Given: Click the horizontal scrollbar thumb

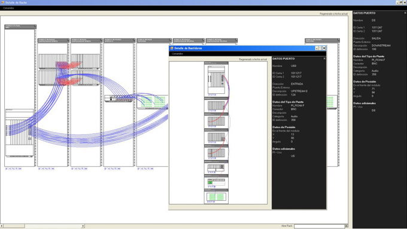Looking at the screenshot, I should [x=14, y=226].
